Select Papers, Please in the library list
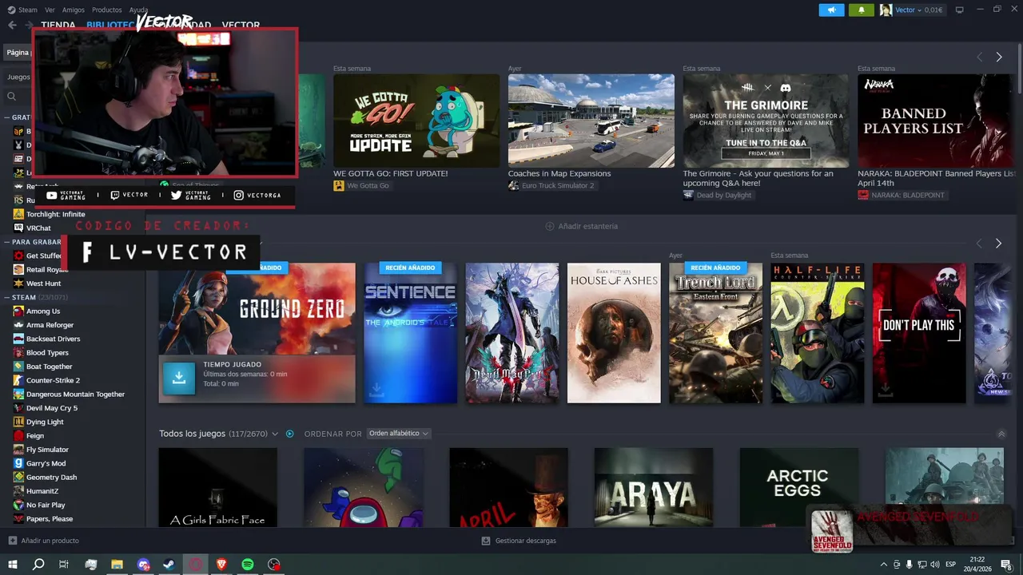 pos(49,519)
